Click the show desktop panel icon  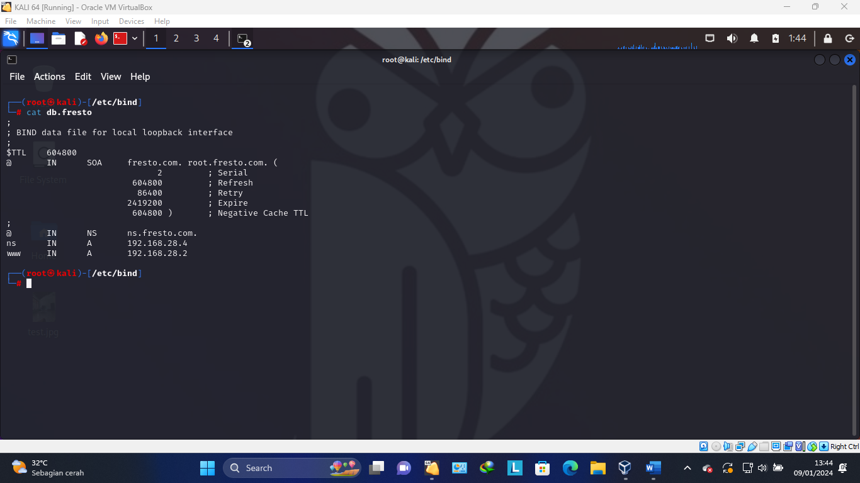click(x=37, y=38)
